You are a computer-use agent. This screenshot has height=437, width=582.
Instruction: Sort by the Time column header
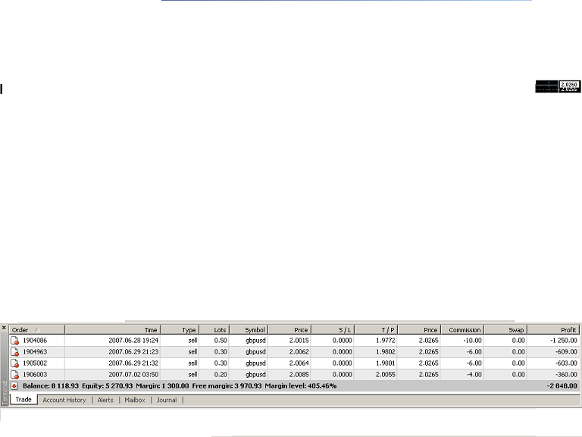click(113, 329)
